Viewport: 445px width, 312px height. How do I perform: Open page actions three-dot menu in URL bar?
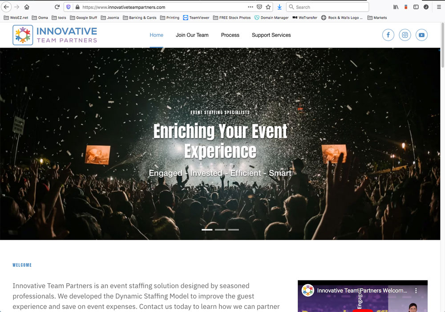251,7
